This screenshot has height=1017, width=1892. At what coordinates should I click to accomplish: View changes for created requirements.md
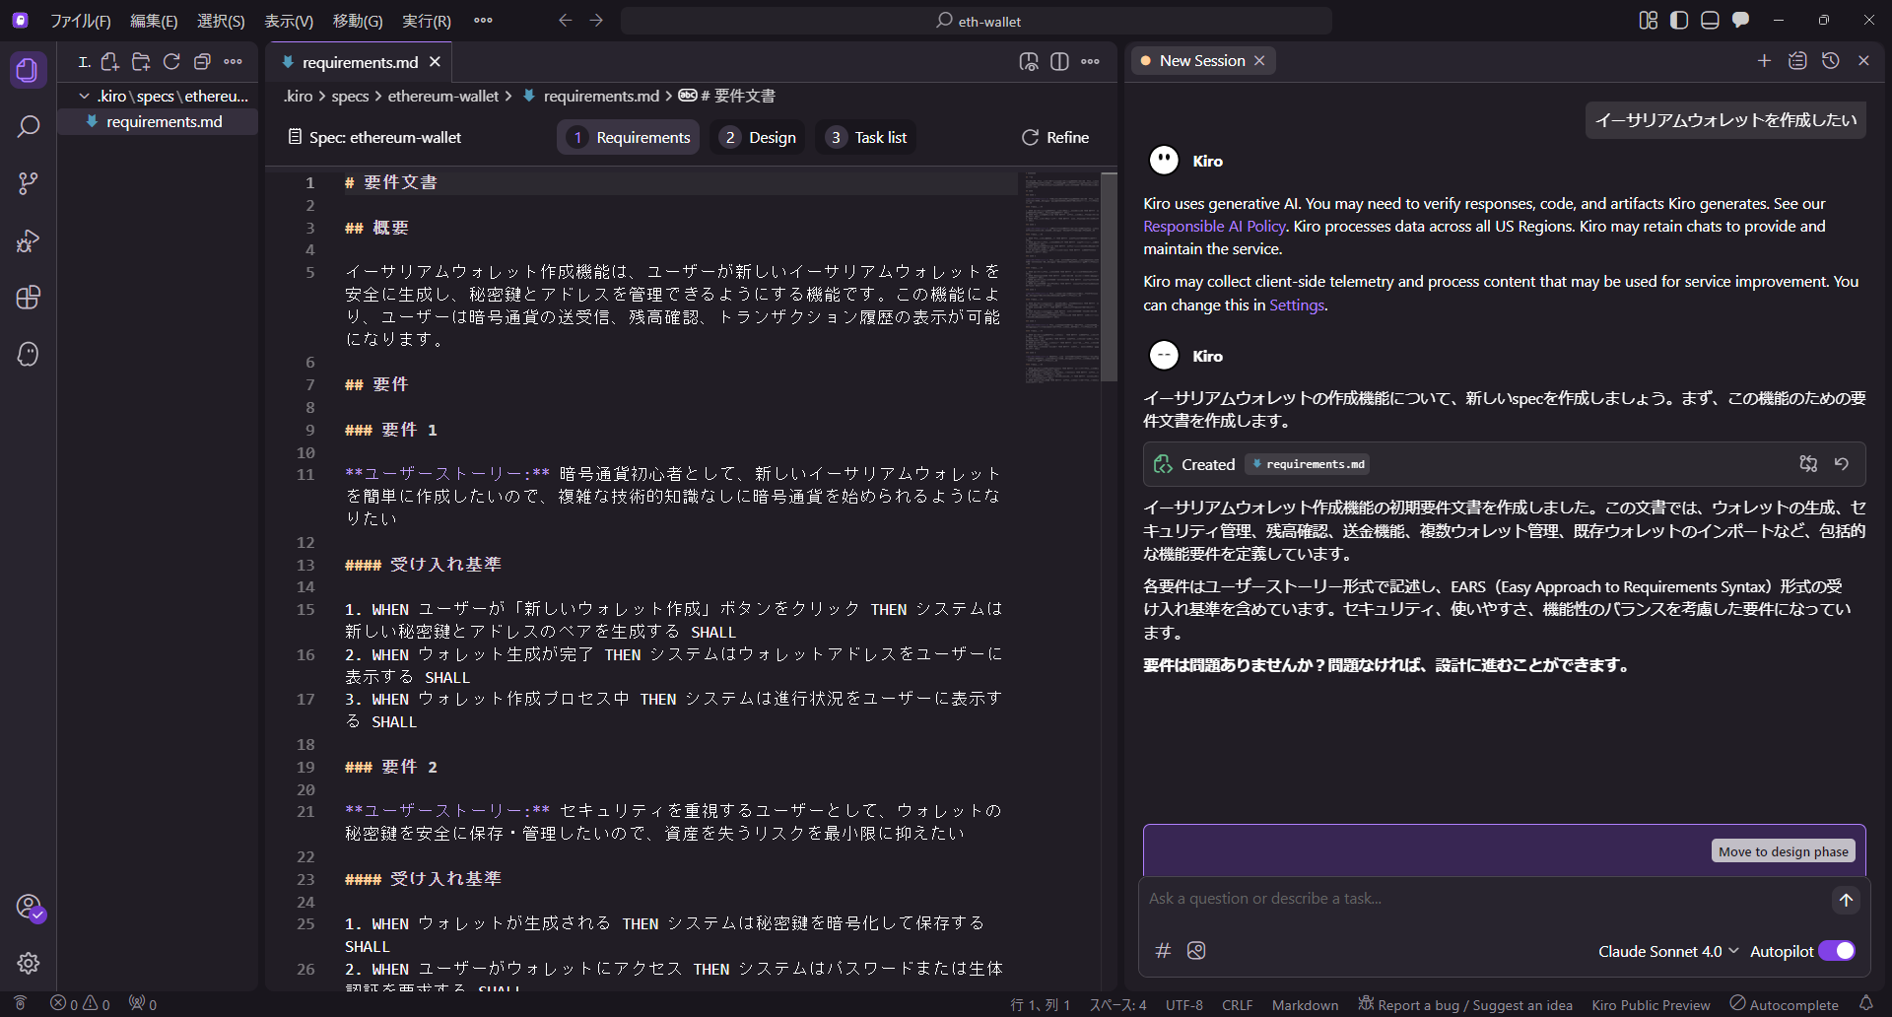pos(1808,463)
